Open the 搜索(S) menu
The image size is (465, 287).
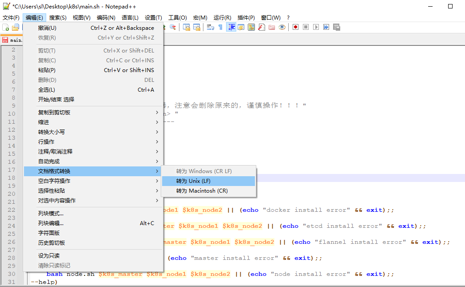58,18
